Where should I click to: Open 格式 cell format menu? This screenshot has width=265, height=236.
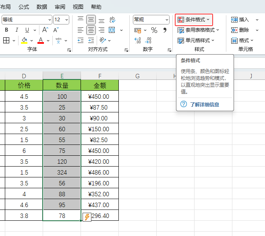(242, 41)
